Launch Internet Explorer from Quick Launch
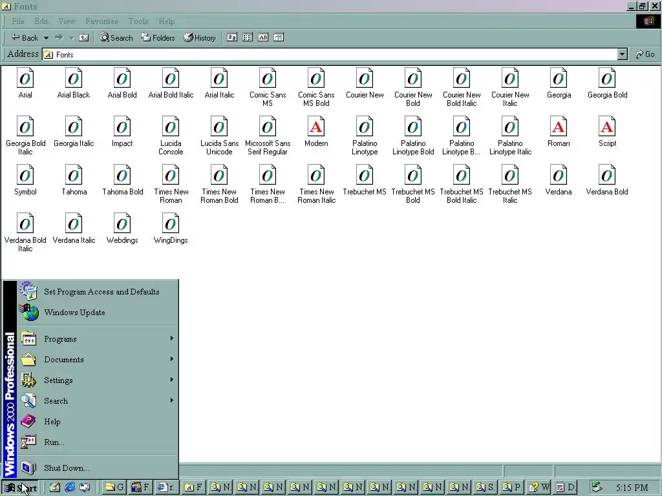Screen dimensions: 662x496 point(70,487)
